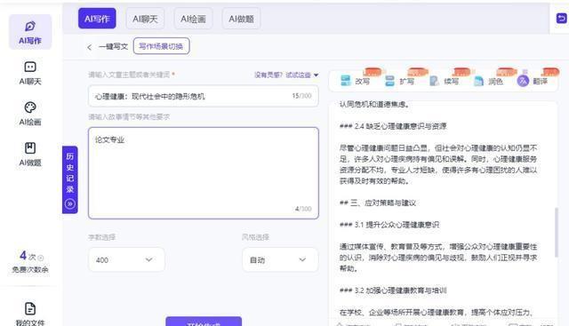
Task: Click the 免费次数余 text
Action: pyautogui.click(x=30, y=269)
